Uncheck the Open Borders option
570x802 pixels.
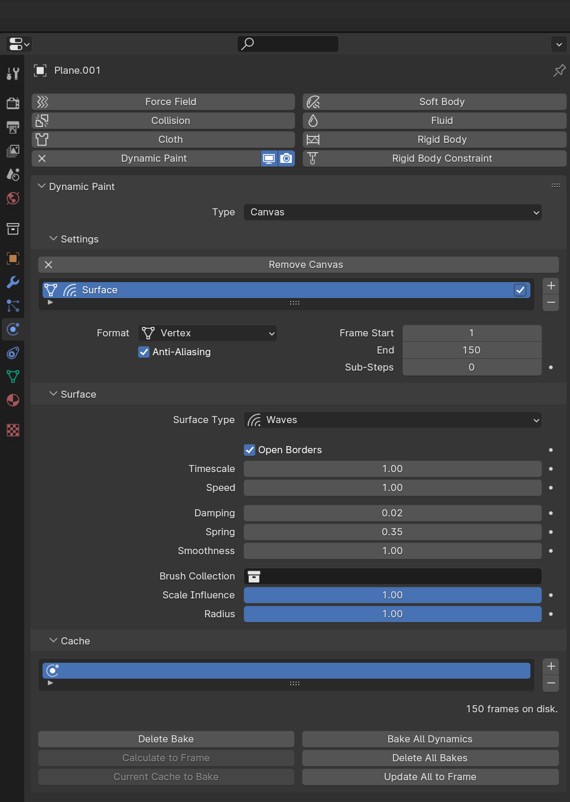point(250,450)
